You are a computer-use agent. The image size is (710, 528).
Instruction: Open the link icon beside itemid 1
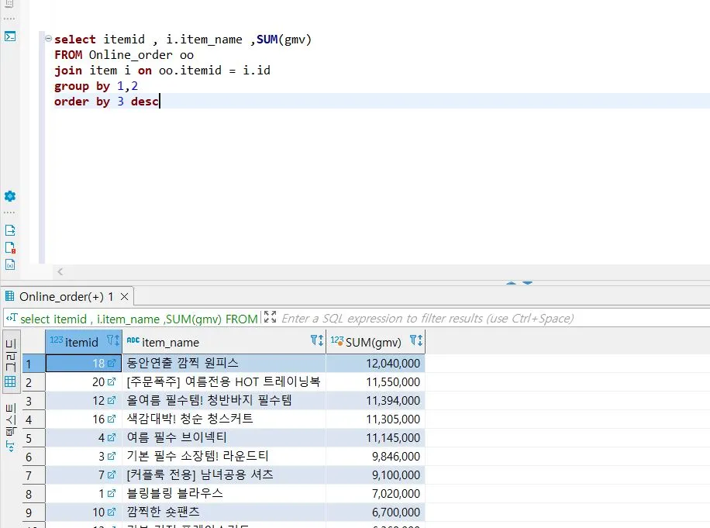pos(112,492)
